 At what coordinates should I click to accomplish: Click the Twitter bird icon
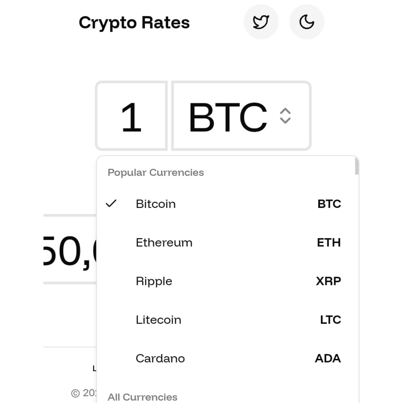coord(261,22)
